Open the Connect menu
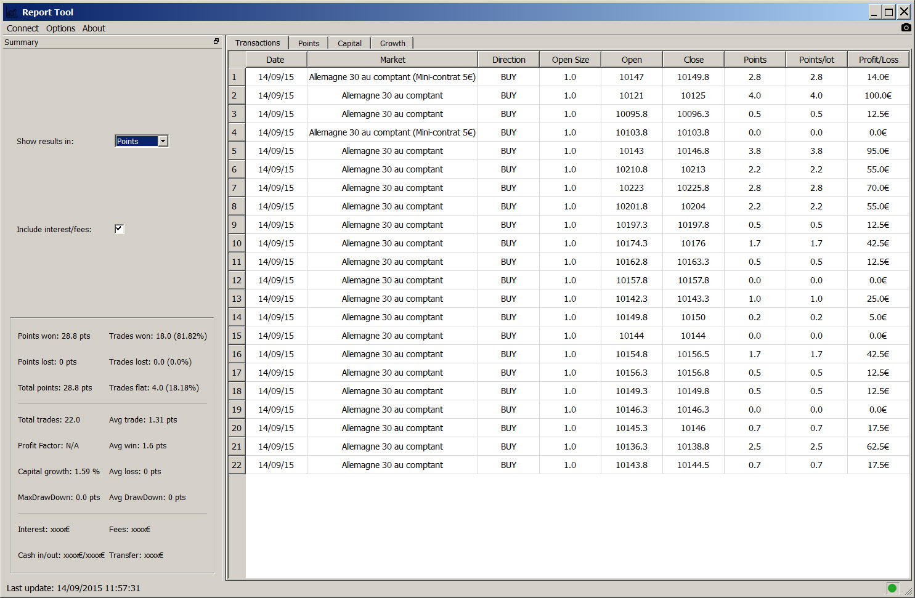This screenshot has height=598, width=915. click(x=23, y=28)
